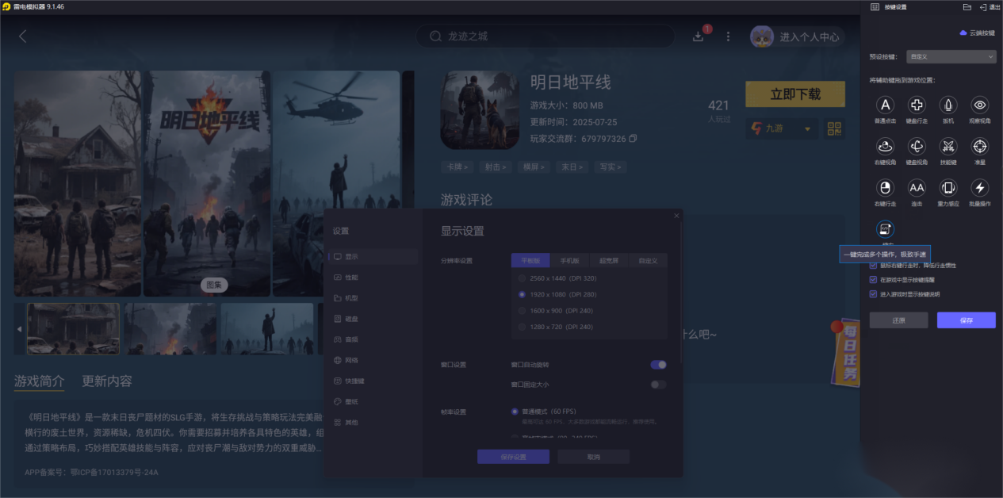The image size is (1003, 498).
Task: Select the 扳机 (trigger) key icon
Action: pyautogui.click(x=948, y=105)
